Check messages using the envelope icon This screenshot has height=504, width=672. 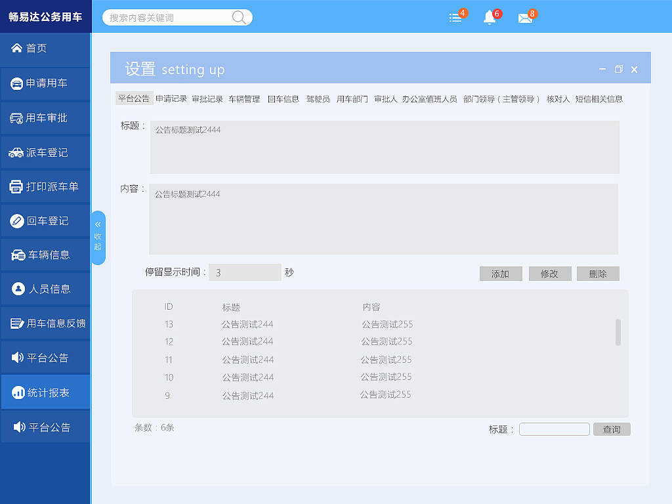pos(526,18)
